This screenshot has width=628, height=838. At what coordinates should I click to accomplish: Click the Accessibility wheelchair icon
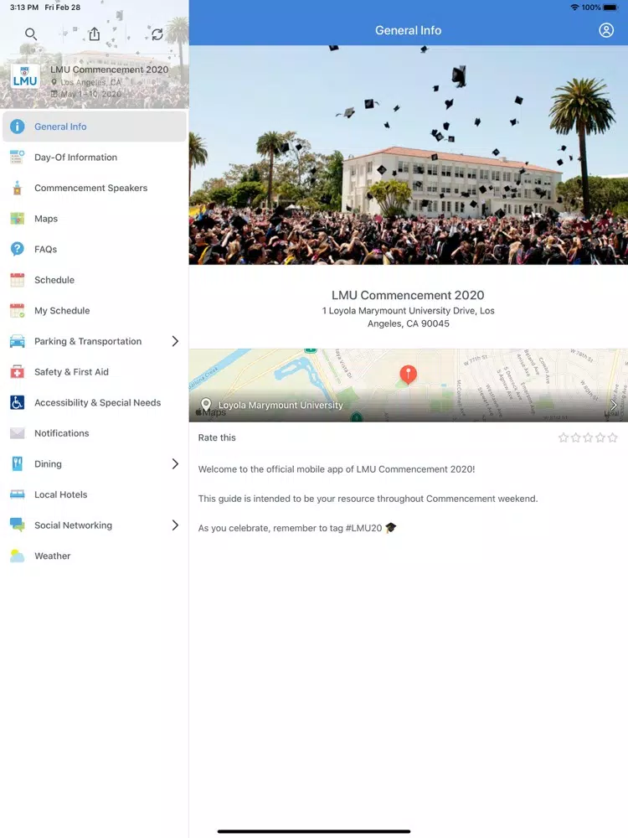[x=17, y=402]
